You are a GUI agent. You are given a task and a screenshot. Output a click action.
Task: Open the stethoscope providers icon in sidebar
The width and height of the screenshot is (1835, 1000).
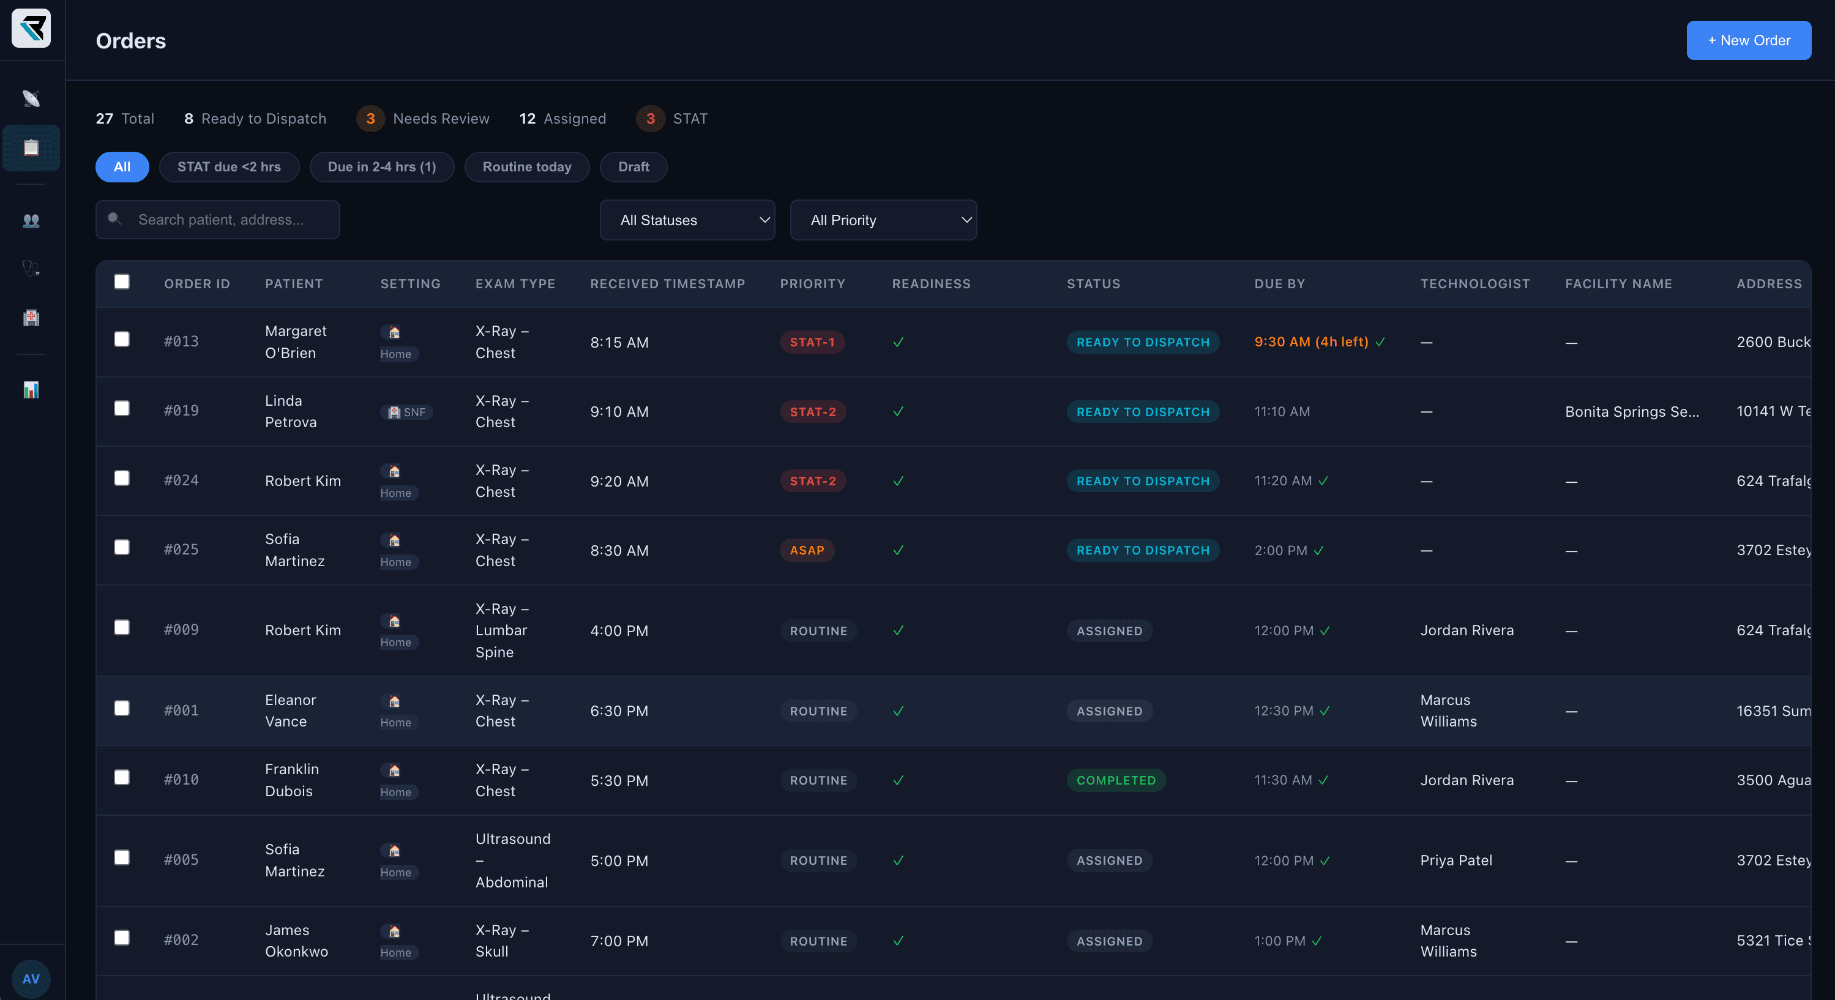click(31, 267)
